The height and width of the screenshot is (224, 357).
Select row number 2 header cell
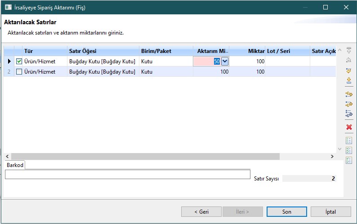click(x=9, y=72)
